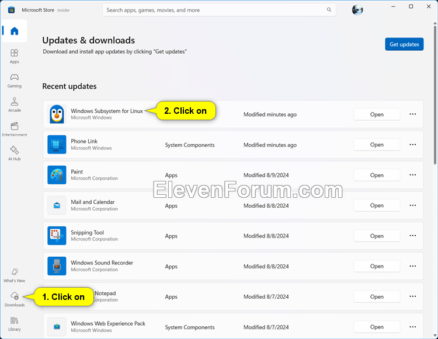
Task: Click 'System Components' in Phone Link row
Action: [190, 145]
